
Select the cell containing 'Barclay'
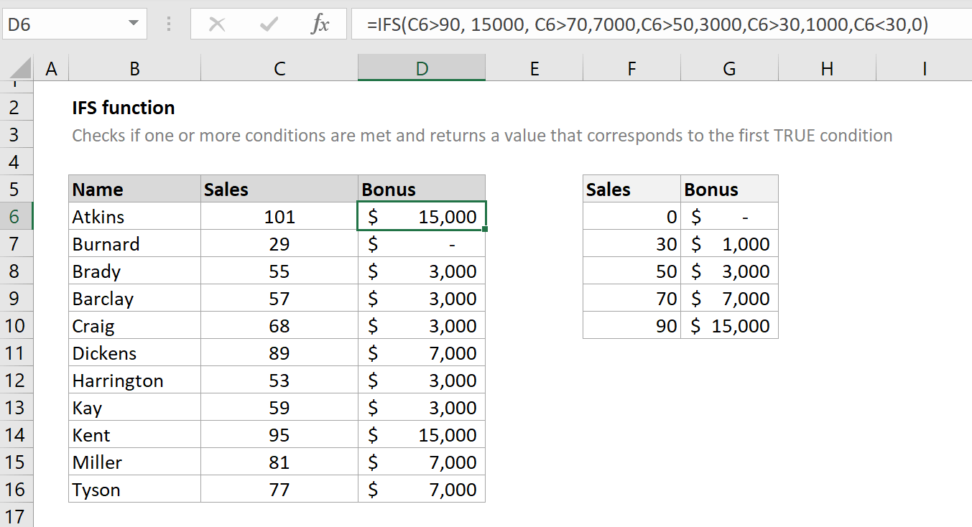(134, 299)
